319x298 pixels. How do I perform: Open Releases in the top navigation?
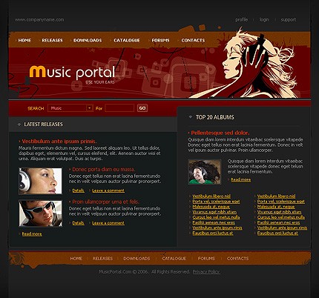52,40
